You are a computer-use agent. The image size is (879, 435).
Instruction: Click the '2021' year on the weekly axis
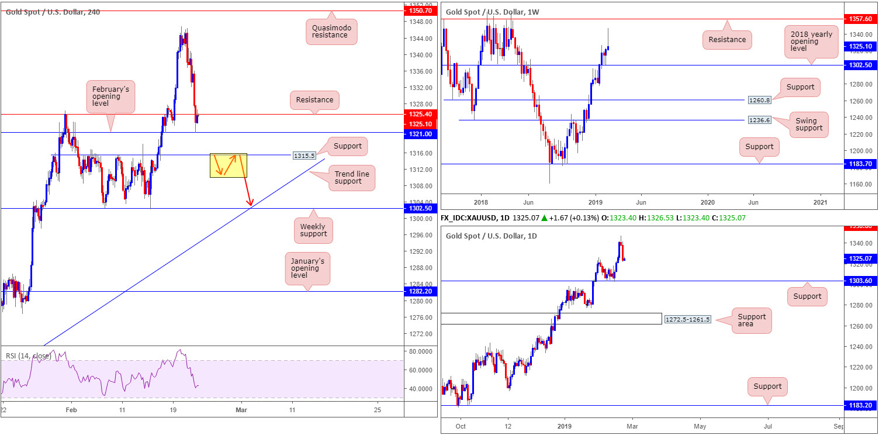[821, 202]
